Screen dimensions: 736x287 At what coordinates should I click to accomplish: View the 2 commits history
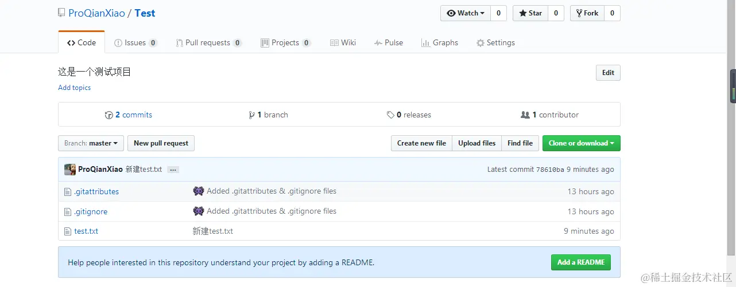[x=129, y=115]
